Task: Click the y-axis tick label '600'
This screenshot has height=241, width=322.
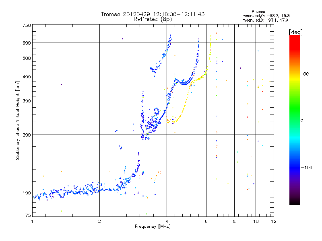Action: 27,43
